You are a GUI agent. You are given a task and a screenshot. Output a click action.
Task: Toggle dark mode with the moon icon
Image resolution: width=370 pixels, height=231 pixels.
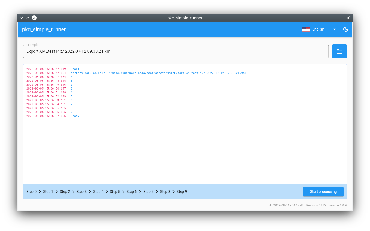[x=345, y=29]
